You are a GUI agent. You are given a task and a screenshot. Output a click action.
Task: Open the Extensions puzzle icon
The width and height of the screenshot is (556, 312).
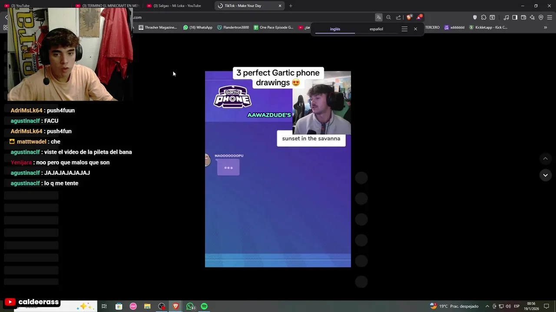click(x=483, y=17)
